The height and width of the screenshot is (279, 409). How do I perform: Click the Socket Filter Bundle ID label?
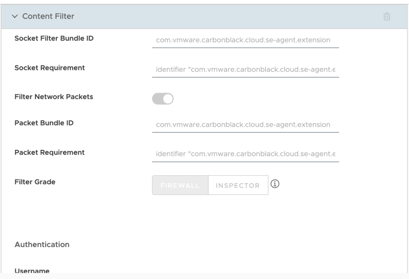[54, 38]
